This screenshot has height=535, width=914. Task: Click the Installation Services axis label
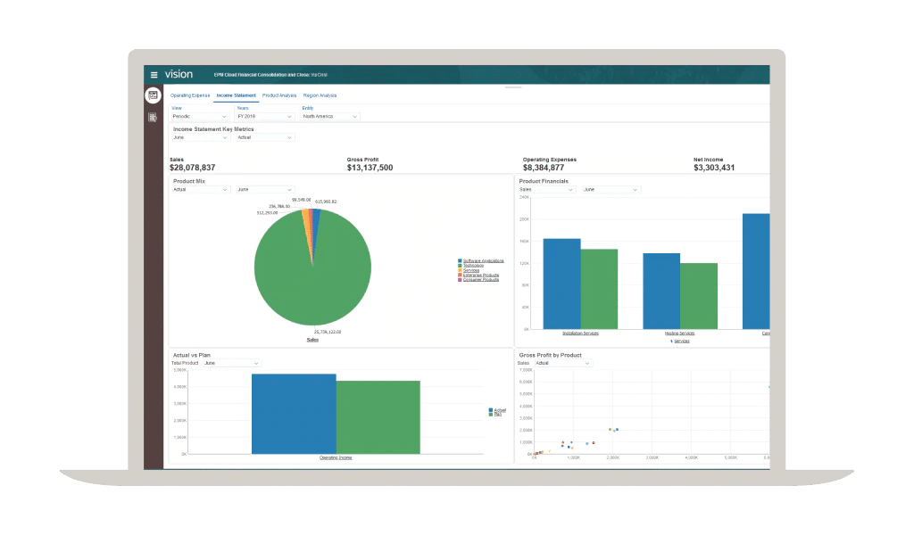coord(580,333)
